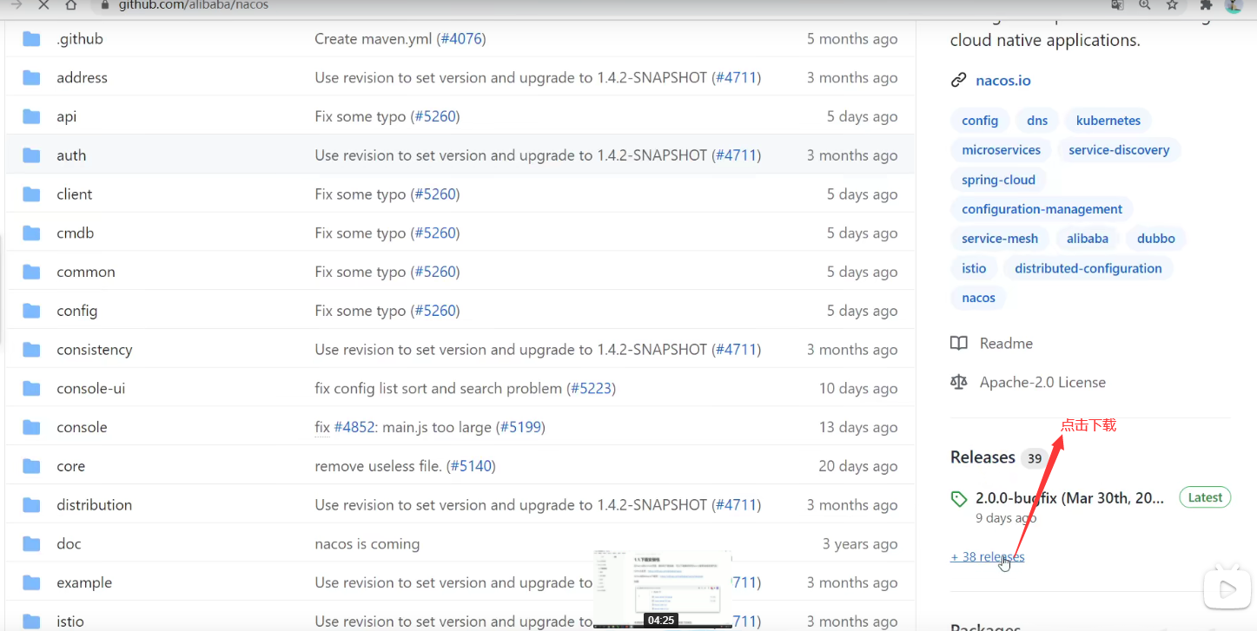Select the dubbo topic tag

(1155, 239)
